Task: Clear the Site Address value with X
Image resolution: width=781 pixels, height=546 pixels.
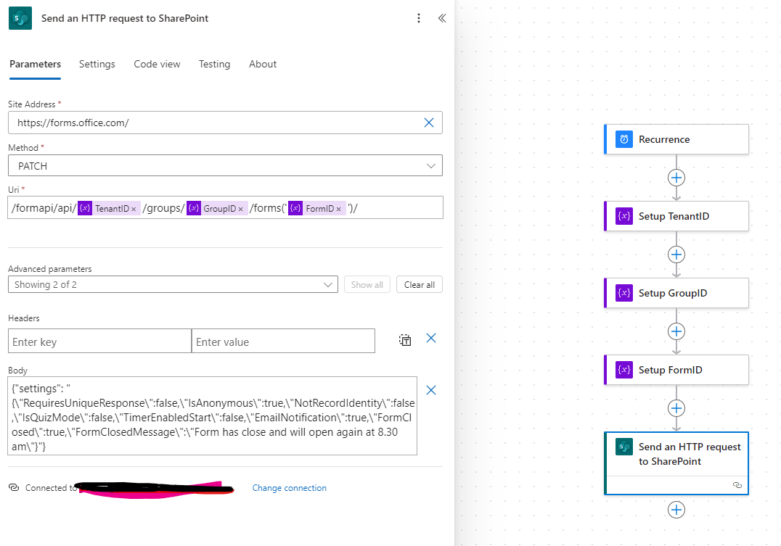Action: (x=429, y=123)
